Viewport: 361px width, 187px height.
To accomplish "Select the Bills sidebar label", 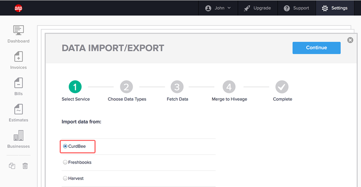I will [18, 94].
